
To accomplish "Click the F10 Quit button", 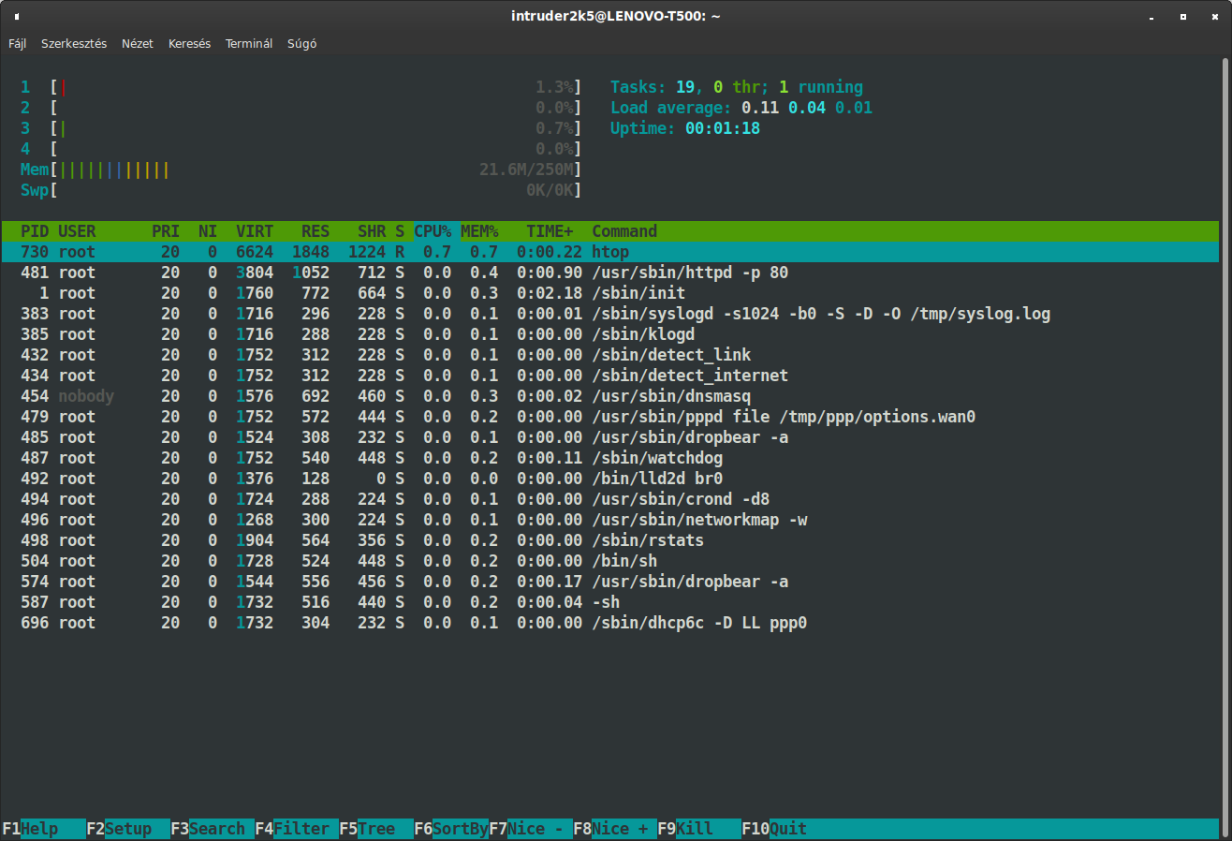I will 774,829.
